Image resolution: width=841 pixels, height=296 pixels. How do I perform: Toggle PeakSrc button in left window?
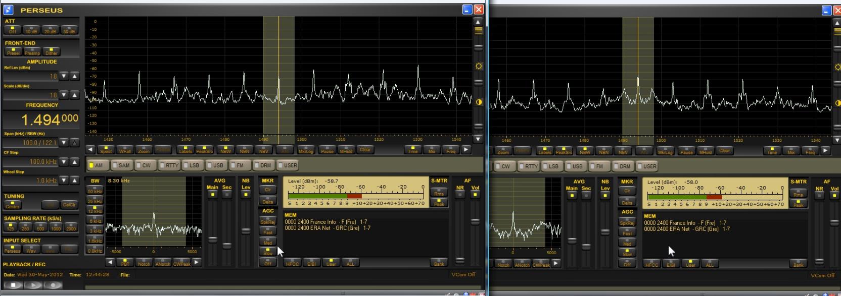(x=204, y=150)
